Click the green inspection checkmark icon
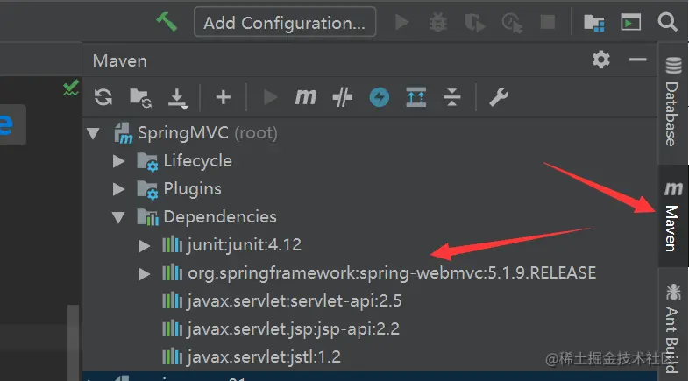The height and width of the screenshot is (381, 689). point(70,88)
